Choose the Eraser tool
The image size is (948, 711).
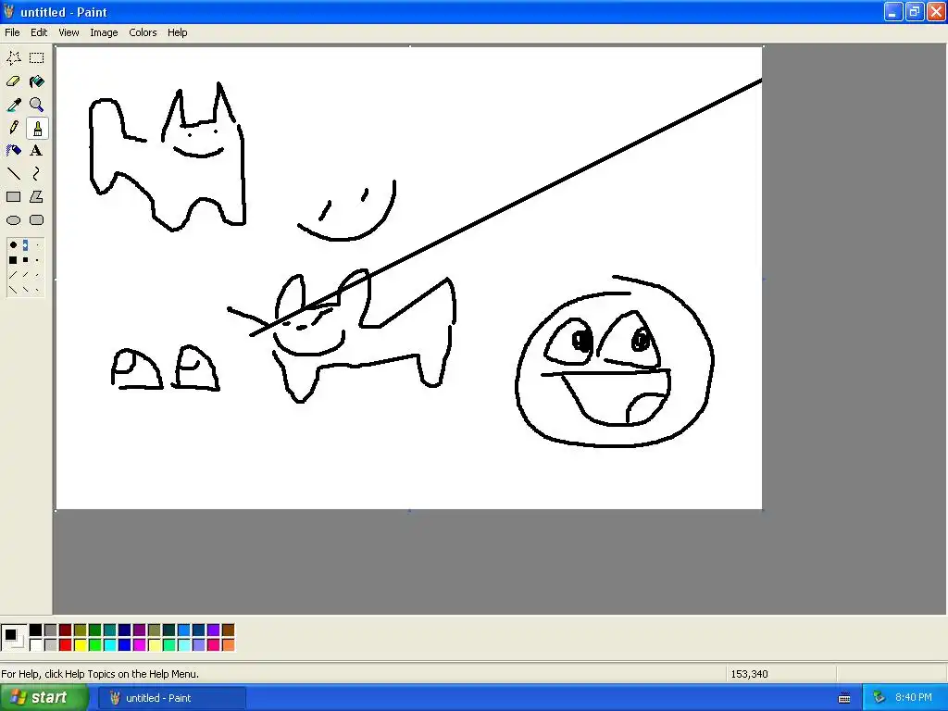(13, 81)
